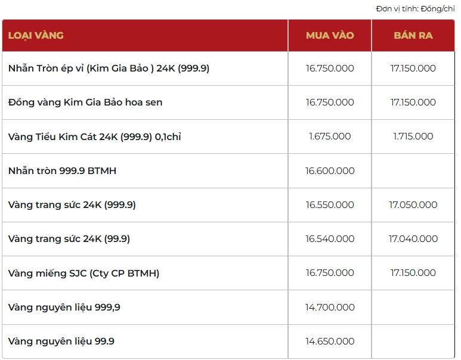Click the BÁN RA column header

413,35
